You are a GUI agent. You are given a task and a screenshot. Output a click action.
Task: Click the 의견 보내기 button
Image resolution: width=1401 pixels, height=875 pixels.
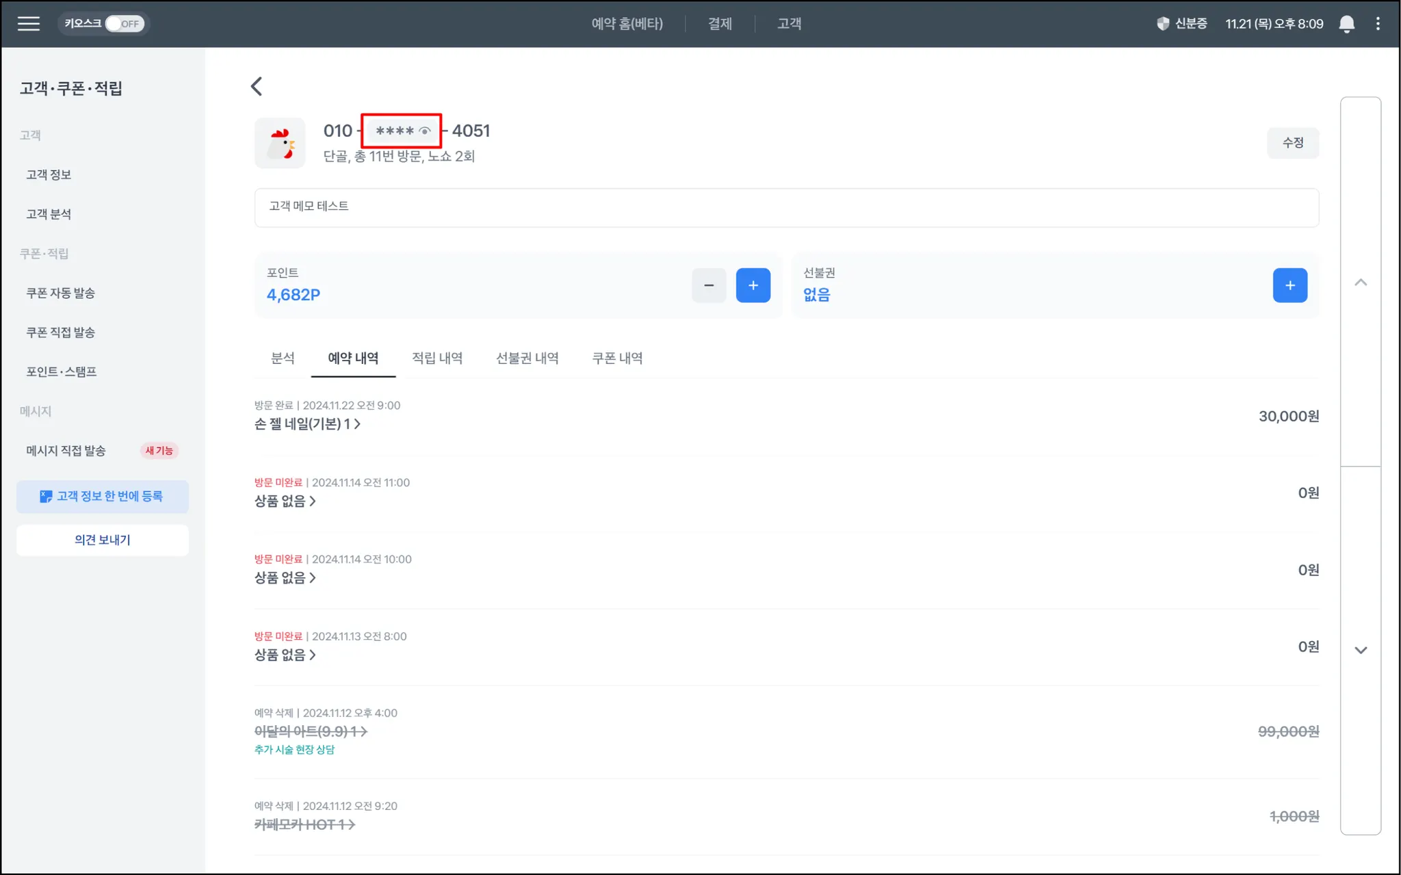click(103, 540)
